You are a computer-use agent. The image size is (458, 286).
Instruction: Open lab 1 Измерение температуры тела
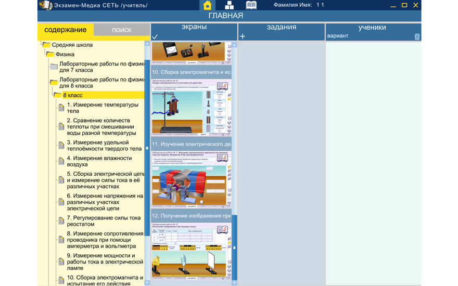(103, 108)
